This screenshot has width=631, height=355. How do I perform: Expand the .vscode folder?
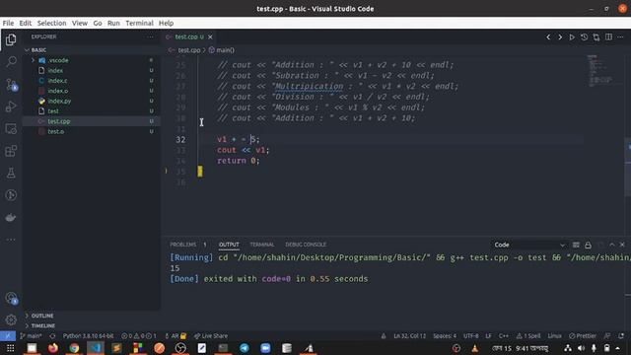[33, 60]
